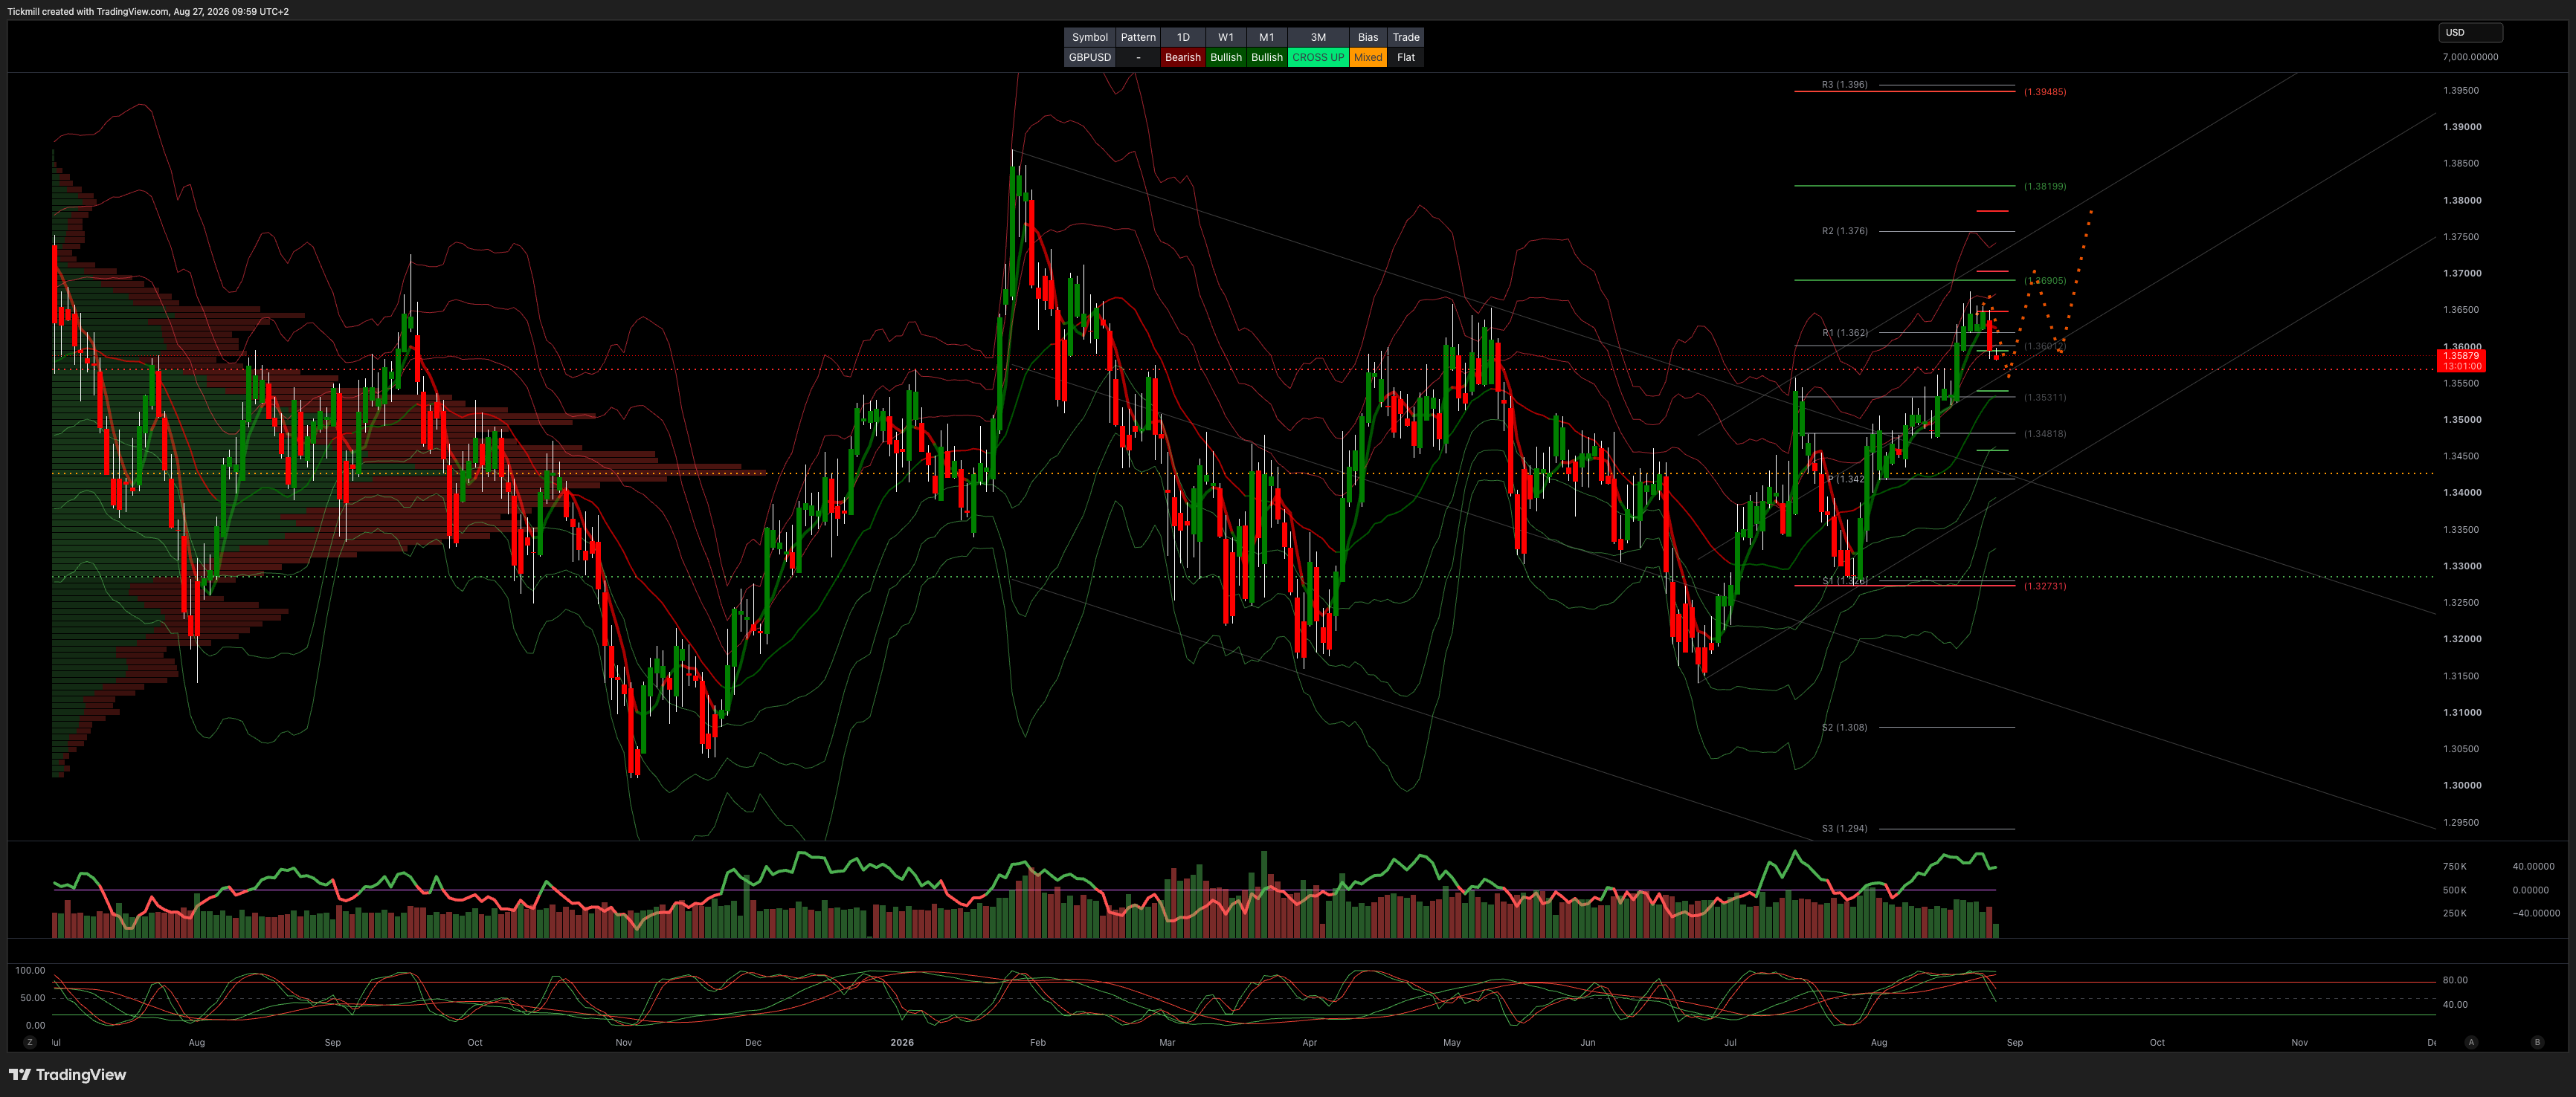Image resolution: width=2576 pixels, height=1097 pixels.
Task: Select the Bullish cell under M1
Action: tap(1267, 57)
